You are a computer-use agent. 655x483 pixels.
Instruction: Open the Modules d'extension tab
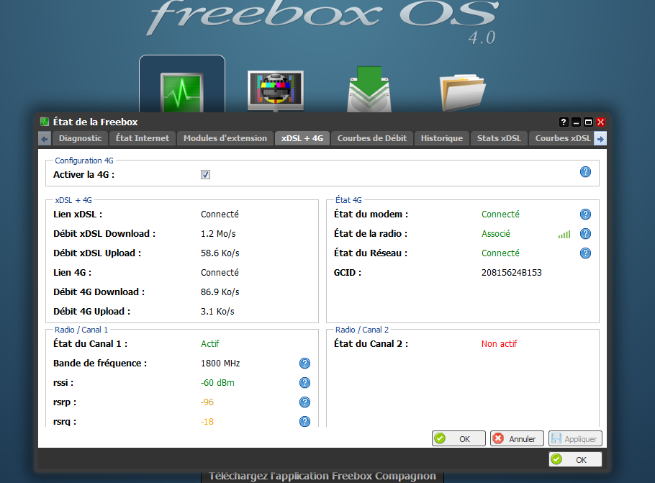tap(225, 138)
